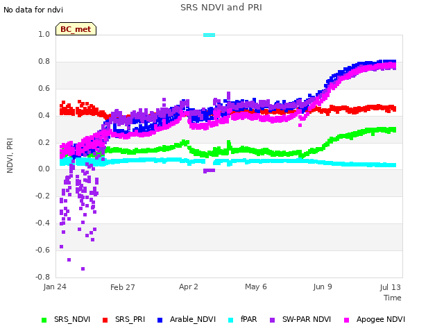Click the blue Arable_NDVI legend swatch
This screenshot has height=333, width=444.
coord(160,321)
